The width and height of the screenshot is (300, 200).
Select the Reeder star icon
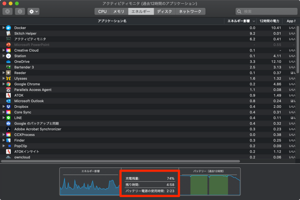click(8, 73)
